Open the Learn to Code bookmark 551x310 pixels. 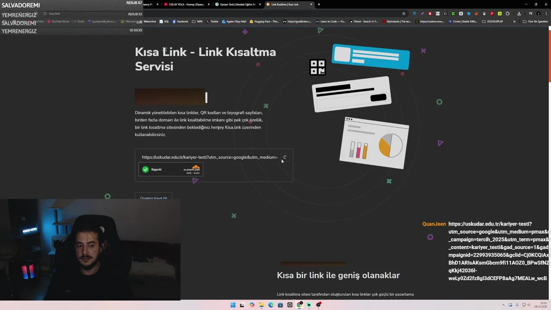331,22
